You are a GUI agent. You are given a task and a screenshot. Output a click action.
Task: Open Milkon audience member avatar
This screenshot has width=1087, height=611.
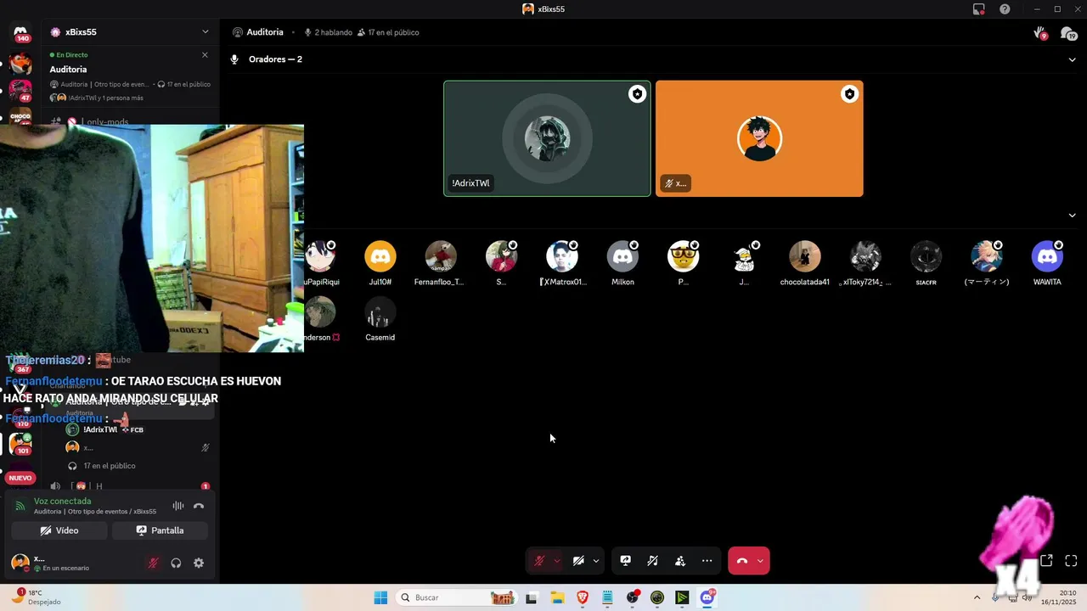[x=622, y=256]
